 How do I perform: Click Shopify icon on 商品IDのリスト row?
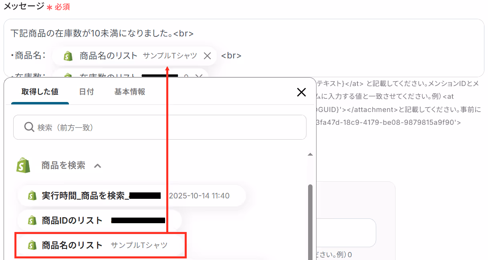(x=32, y=220)
